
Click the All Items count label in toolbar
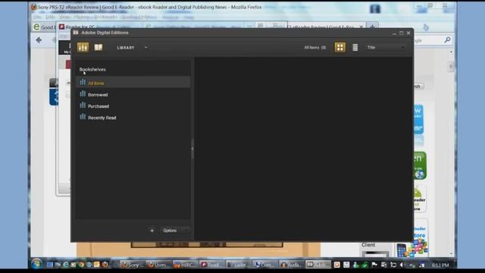pyautogui.click(x=315, y=47)
